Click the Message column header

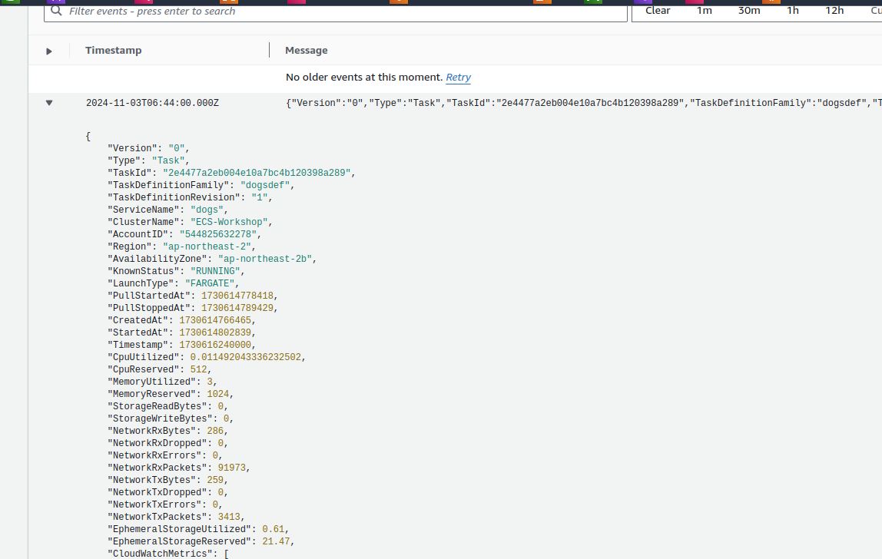tap(307, 51)
